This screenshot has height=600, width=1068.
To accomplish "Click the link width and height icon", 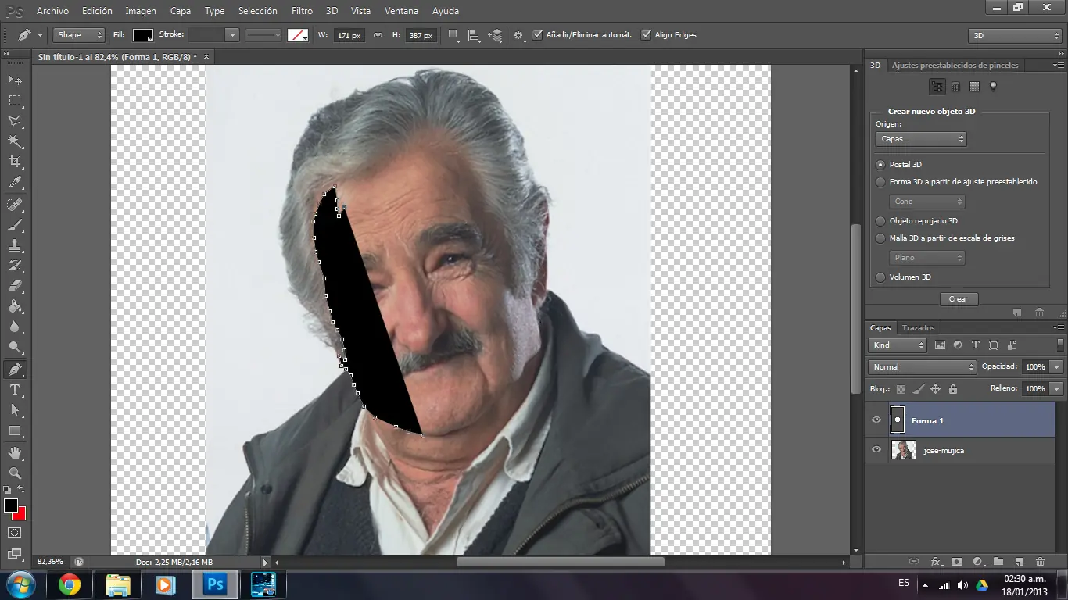I will pos(378,35).
